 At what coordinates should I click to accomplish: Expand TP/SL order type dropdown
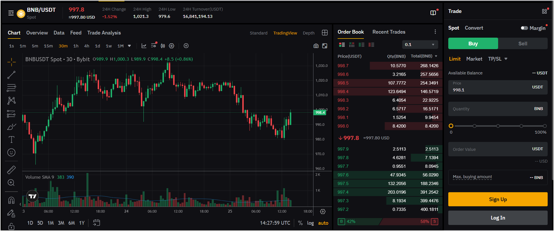coord(506,59)
